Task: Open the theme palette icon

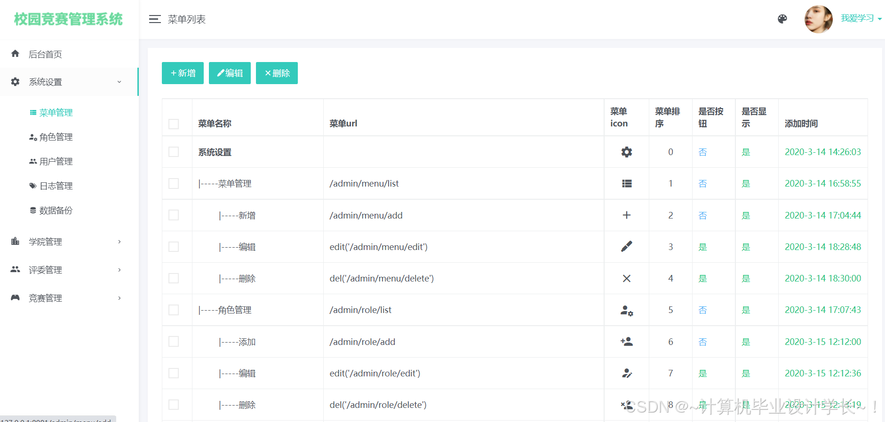Action: (782, 19)
